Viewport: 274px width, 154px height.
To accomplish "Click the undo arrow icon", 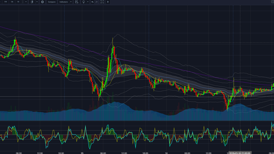I will tap(92, 2).
